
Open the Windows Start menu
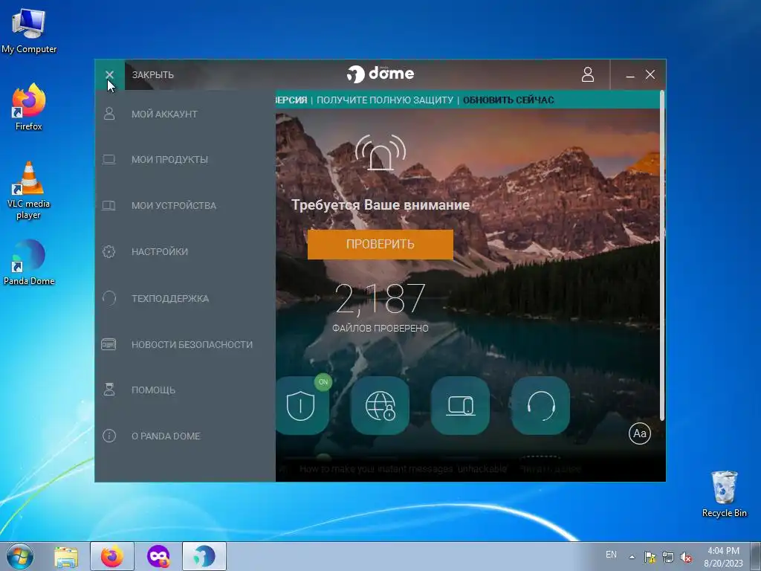20,556
